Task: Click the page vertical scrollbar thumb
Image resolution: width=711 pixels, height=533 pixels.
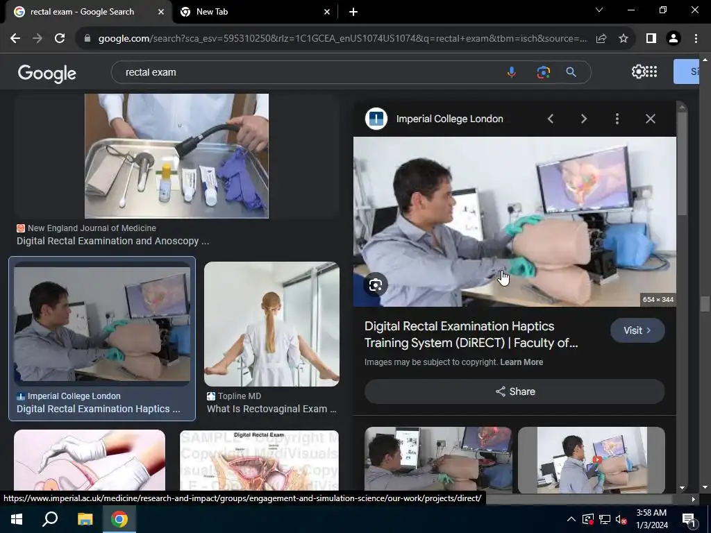Action: (704, 304)
